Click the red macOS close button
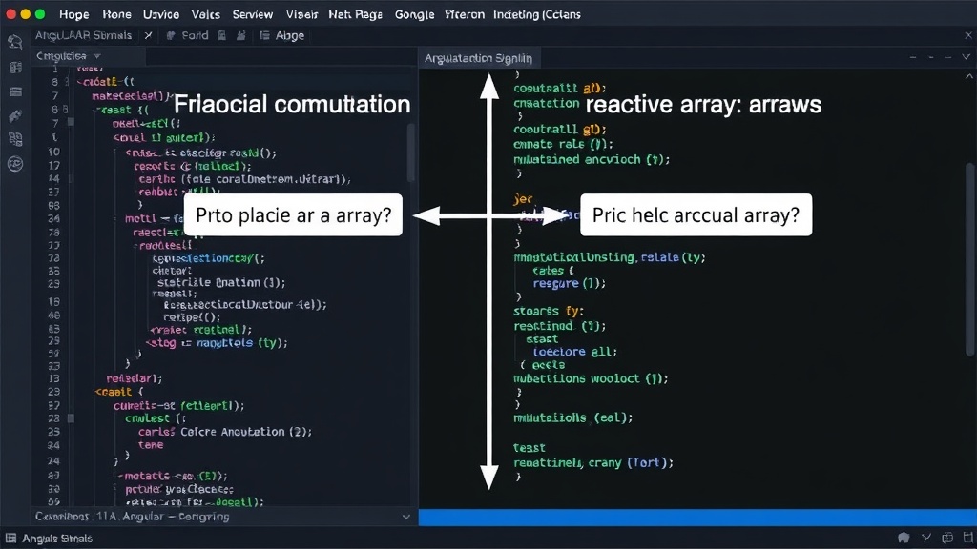Image resolution: width=977 pixels, height=549 pixels. 10,13
